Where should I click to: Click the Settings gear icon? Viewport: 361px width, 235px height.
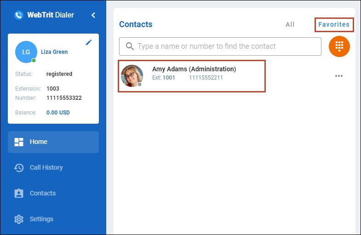click(19, 219)
